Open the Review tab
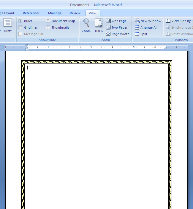 tap(75, 13)
